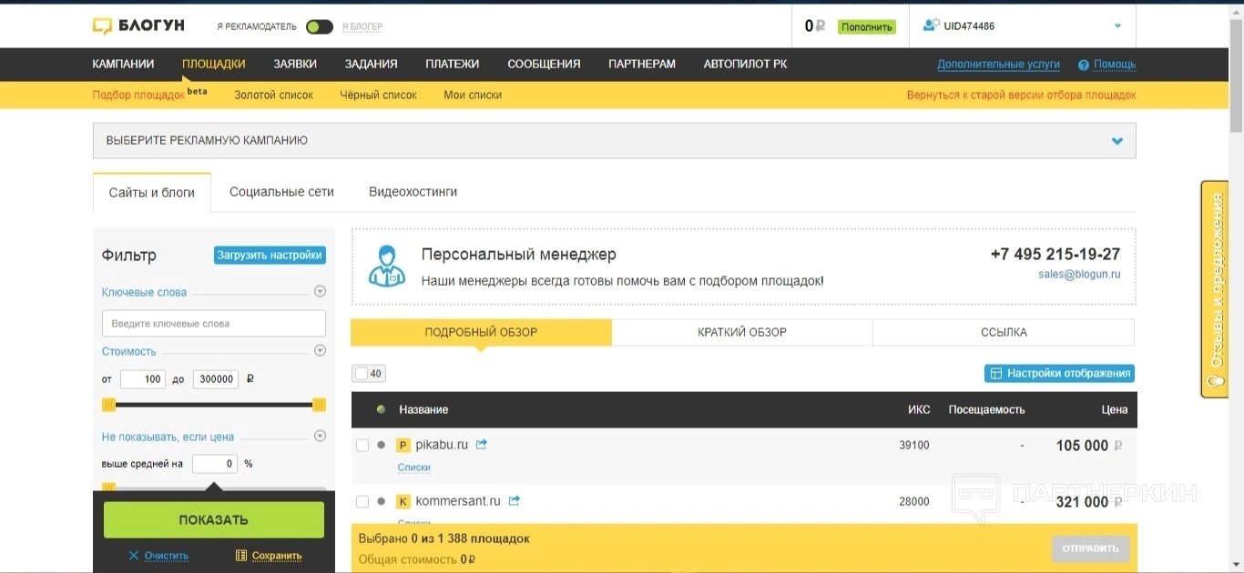Viewport: 1244px width, 573px height.
Task: Click the Пополнить button
Action: (x=867, y=27)
